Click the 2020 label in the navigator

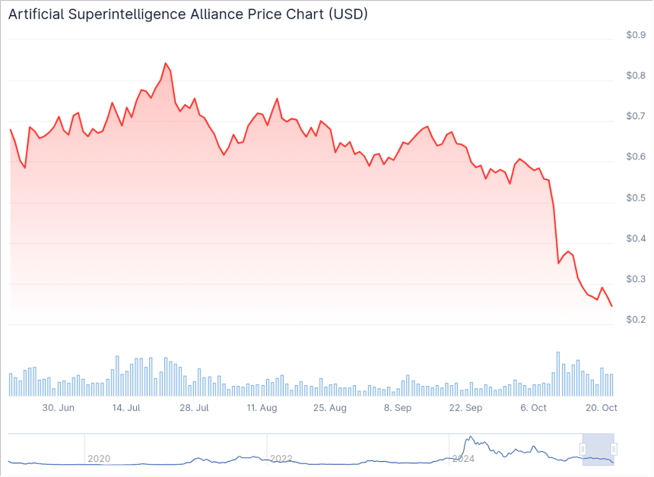99,459
